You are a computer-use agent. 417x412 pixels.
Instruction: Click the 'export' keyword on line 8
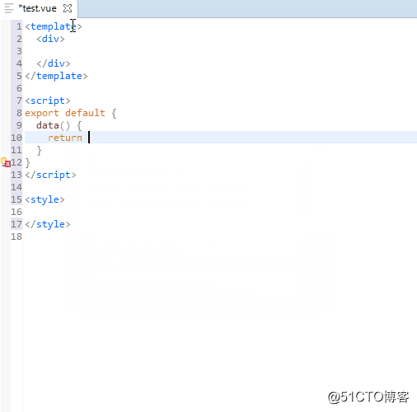point(42,113)
